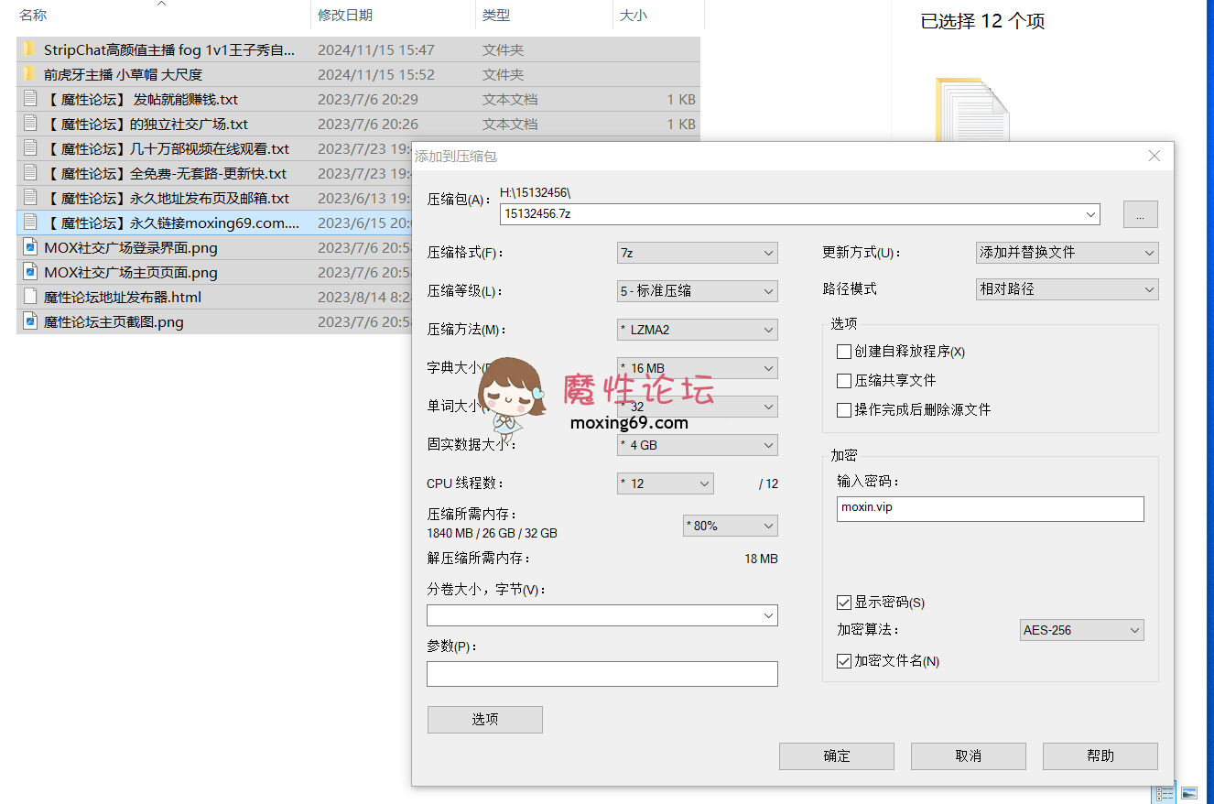The width and height of the screenshot is (1214, 804).
Task: Switch to large icons view in status bar
Action: [1189, 793]
